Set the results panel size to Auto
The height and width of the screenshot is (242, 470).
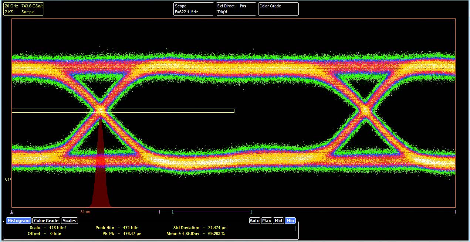coord(255,221)
